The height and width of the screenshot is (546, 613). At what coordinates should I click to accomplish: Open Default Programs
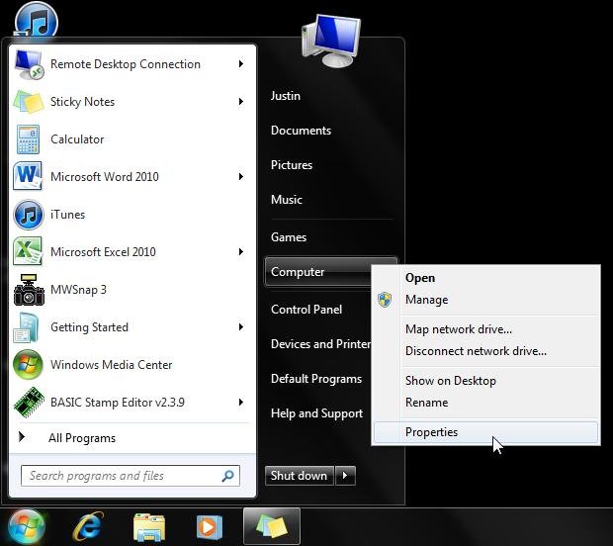pyautogui.click(x=315, y=379)
